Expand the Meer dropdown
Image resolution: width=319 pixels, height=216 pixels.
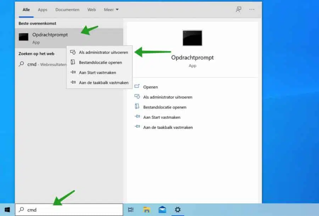click(x=111, y=10)
